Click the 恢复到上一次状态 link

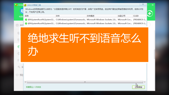pos(34,87)
